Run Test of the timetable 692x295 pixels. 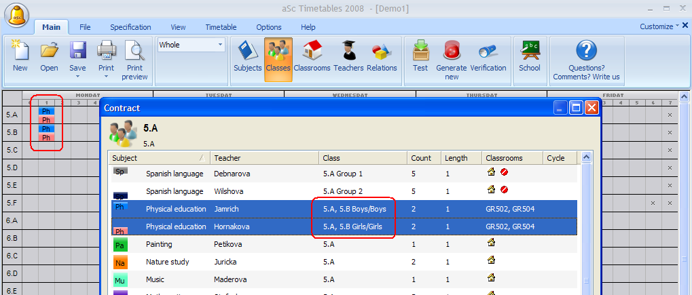tap(420, 53)
